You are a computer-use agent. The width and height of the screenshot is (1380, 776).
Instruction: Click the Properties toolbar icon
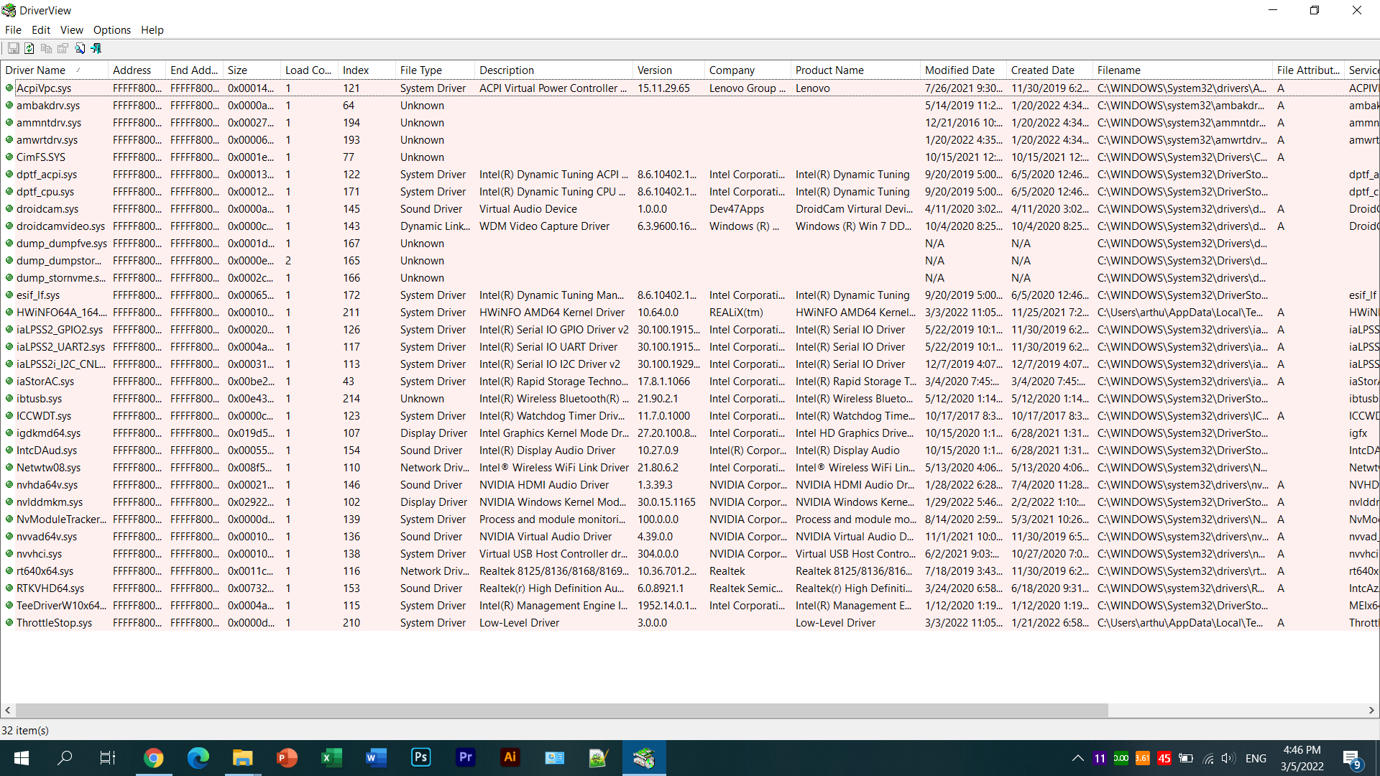click(x=63, y=48)
